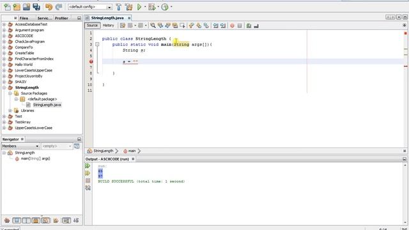409x230 pixels.
Task: Expand the AccessDatabaseTest project node
Action: point(4,24)
